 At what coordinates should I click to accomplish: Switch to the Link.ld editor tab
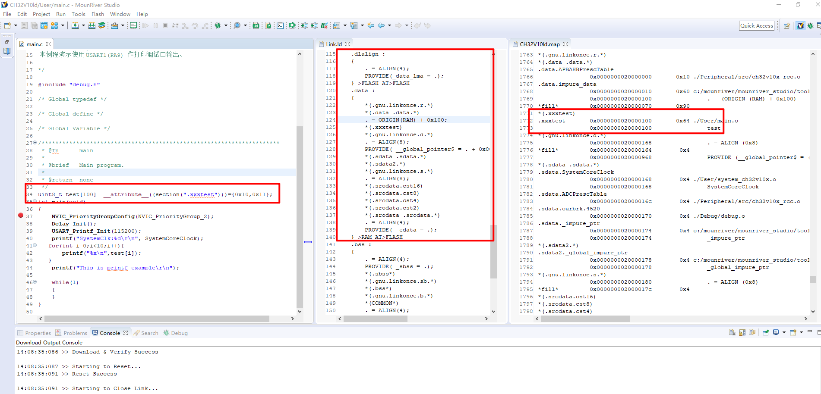334,44
